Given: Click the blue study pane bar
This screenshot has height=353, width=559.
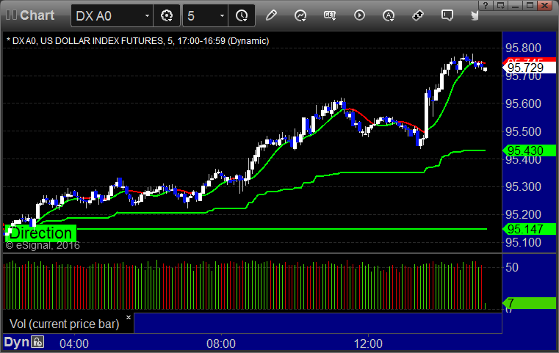Looking at the screenshot, I should pos(318,323).
